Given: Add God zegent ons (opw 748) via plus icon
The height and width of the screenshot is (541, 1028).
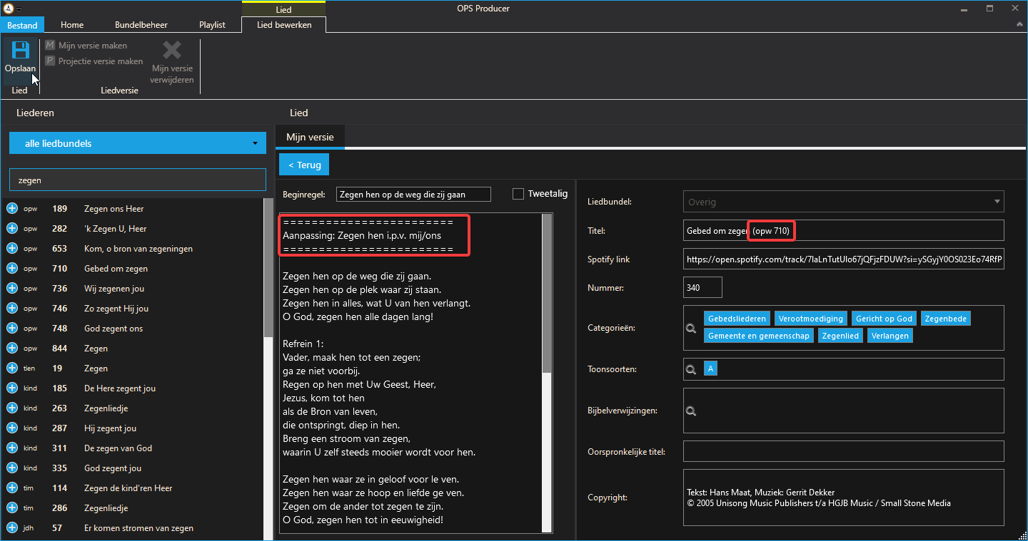Looking at the screenshot, I should [x=12, y=329].
